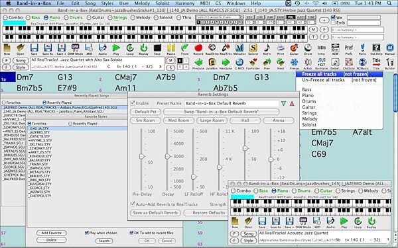Image resolution: width=398 pixels, height=248 pixels.
Task: Click the green down triangle next to Preset Name
Action: [283, 103]
